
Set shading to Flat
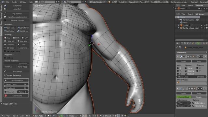(x=23, y=45)
